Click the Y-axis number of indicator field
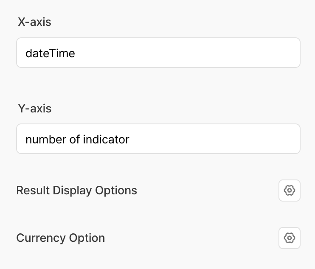315x269 pixels. click(x=158, y=139)
